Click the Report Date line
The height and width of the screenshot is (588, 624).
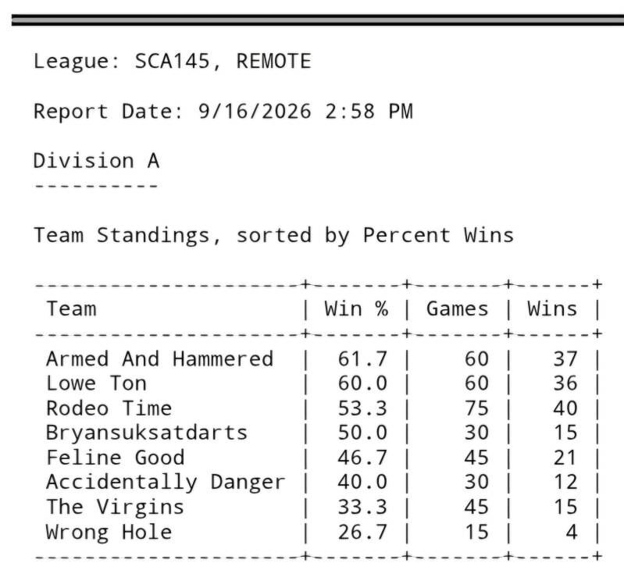(x=223, y=112)
